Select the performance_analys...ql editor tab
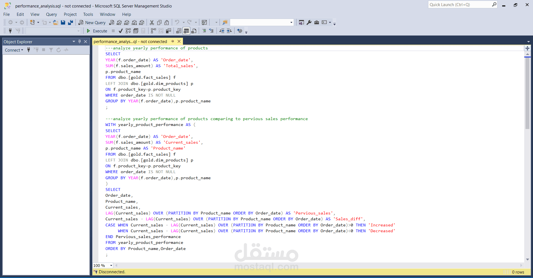 130,42
